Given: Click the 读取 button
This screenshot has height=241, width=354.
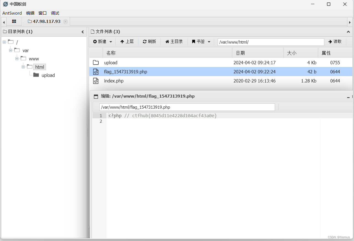Looking at the screenshot, I should point(335,42).
